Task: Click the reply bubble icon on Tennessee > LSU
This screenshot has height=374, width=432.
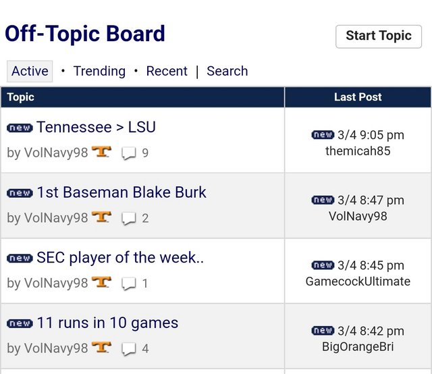Action: click(129, 153)
